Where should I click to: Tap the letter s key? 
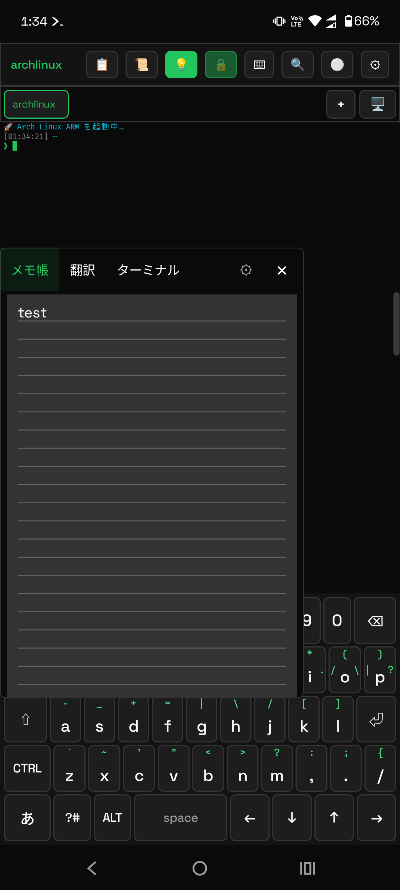pyautogui.click(x=99, y=720)
